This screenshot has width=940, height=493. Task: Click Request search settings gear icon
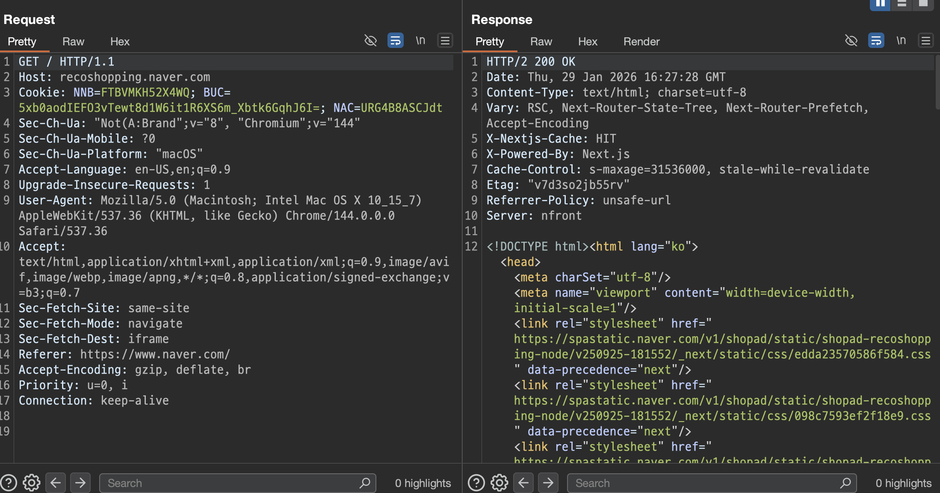point(31,483)
